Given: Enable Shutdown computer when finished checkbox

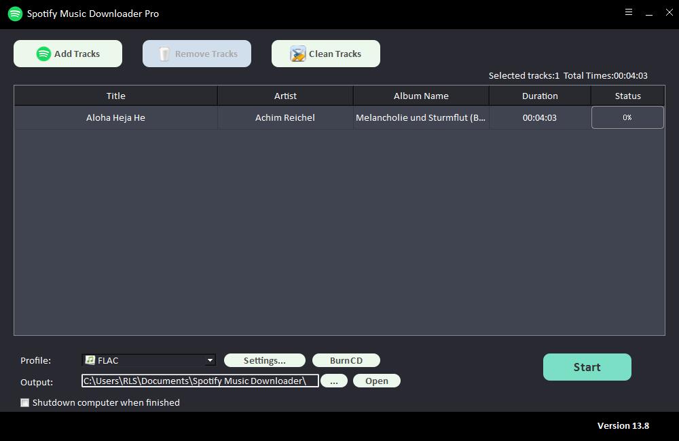Looking at the screenshot, I should pos(25,402).
